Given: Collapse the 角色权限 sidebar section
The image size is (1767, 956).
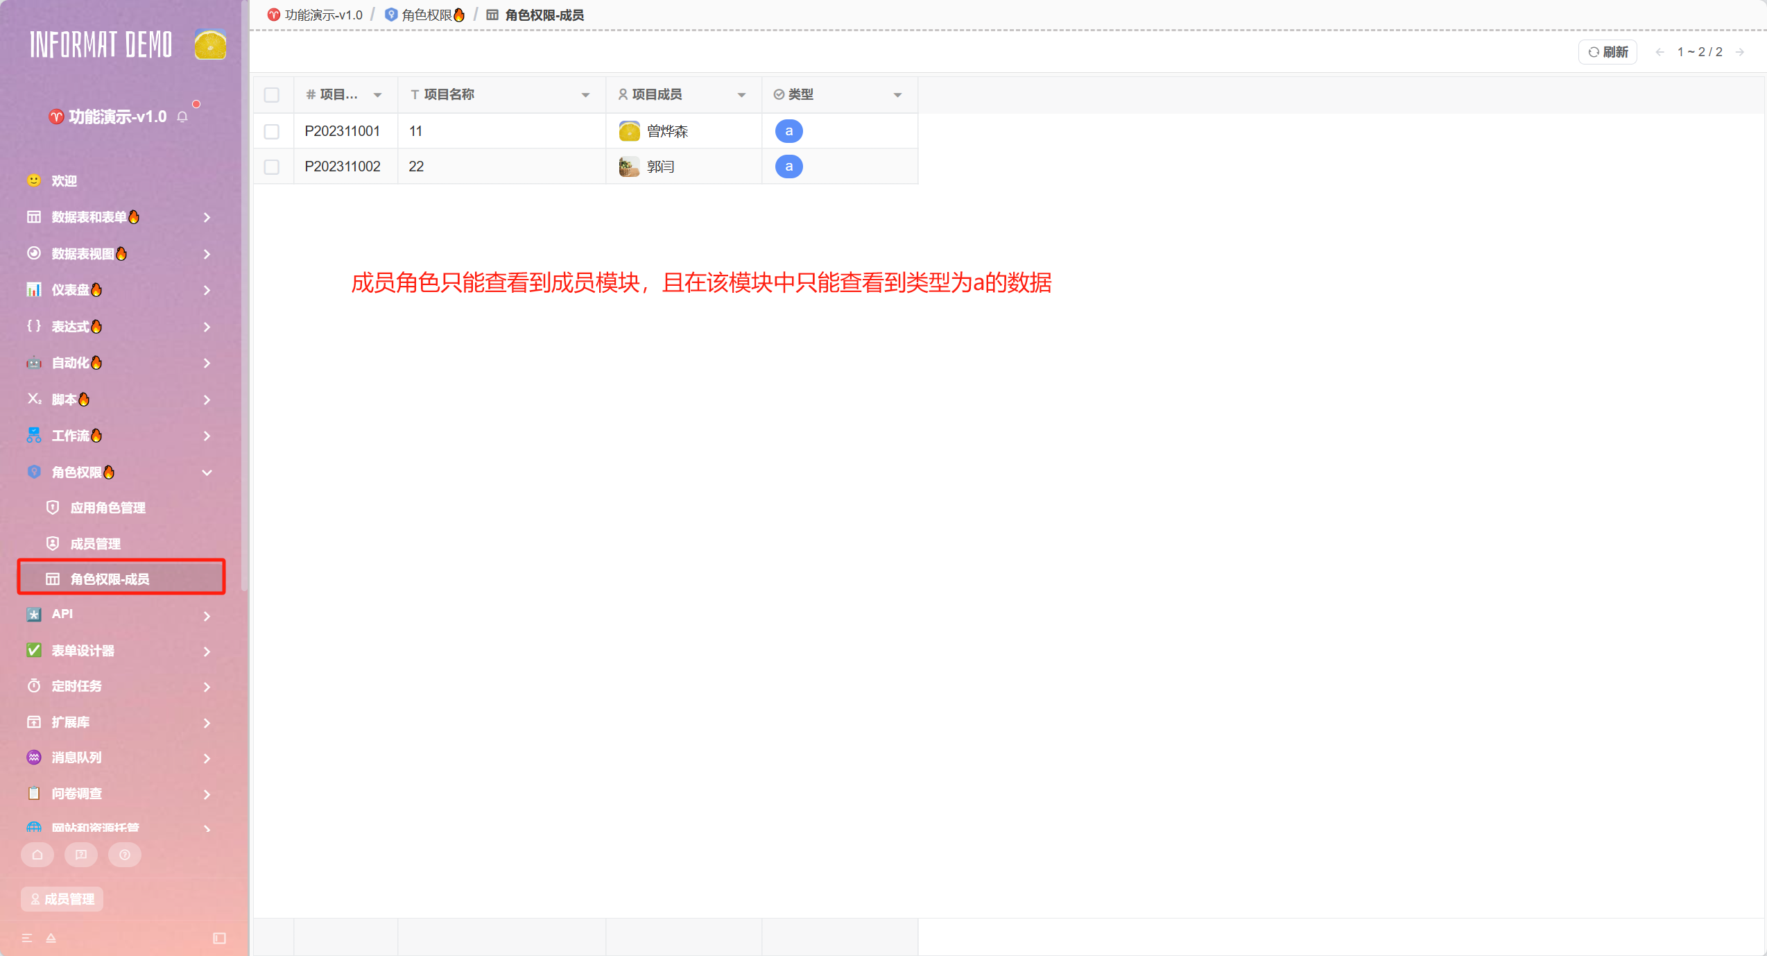Looking at the screenshot, I should click(207, 472).
